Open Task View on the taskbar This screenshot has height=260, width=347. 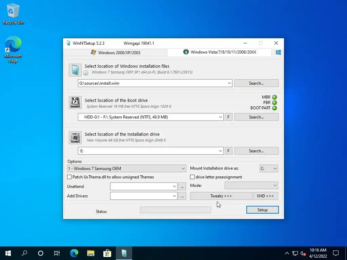pos(57,253)
